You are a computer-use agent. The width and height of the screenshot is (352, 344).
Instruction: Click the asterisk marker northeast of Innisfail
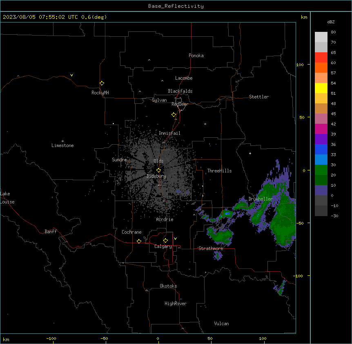205,124
